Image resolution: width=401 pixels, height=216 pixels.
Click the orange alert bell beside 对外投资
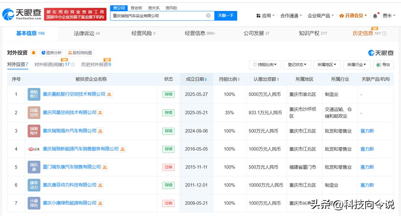click(34, 53)
